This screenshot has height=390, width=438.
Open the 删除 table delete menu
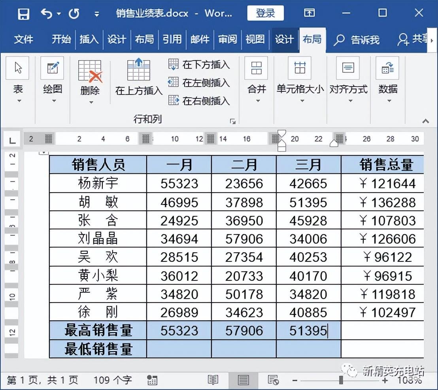tap(90, 82)
